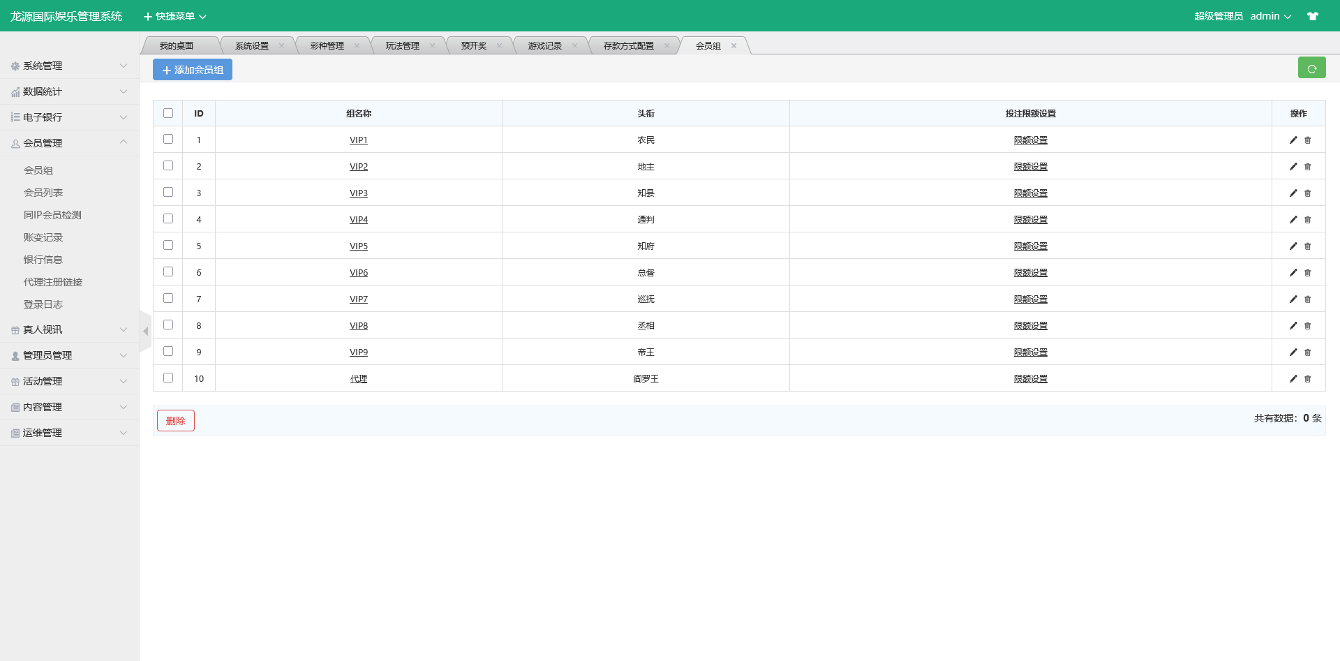Click the edit pencil icon for VIP6 row

(1293, 273)
